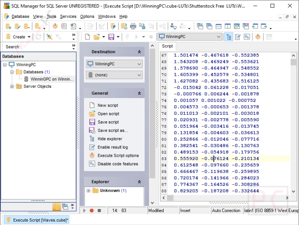Click the user and monitor login icon

173,26
